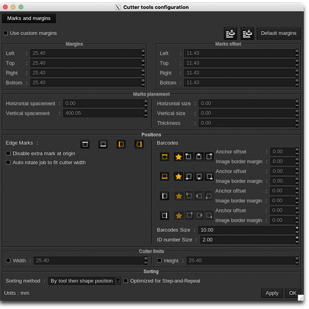Click the Margins Bottom value field
Viewport: 309px width, 309px height.
[85, 83]
